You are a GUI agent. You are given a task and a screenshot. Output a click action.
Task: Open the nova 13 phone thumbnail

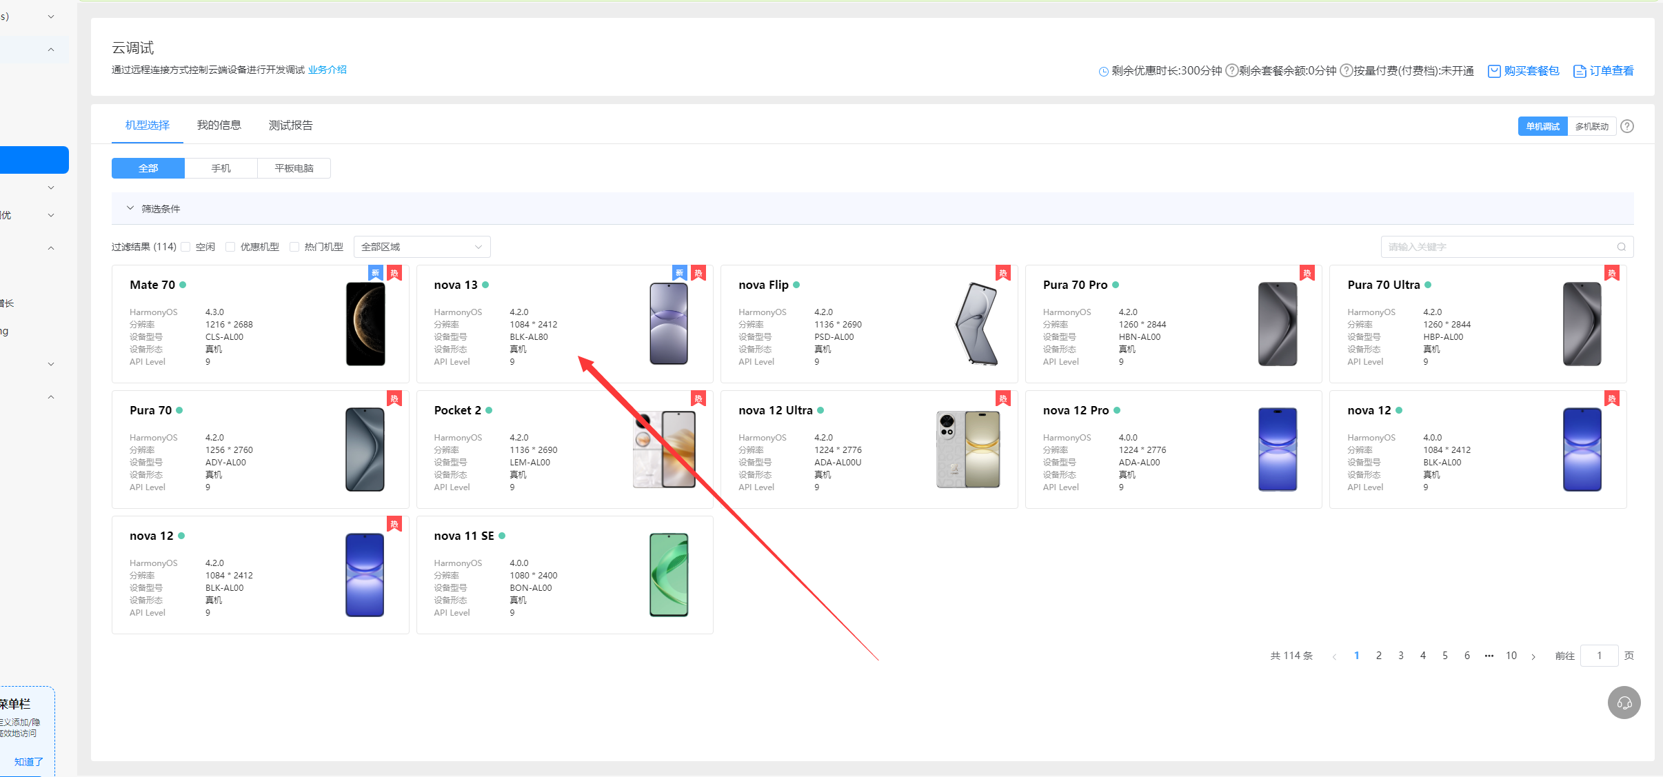click(x=669, y=324)
